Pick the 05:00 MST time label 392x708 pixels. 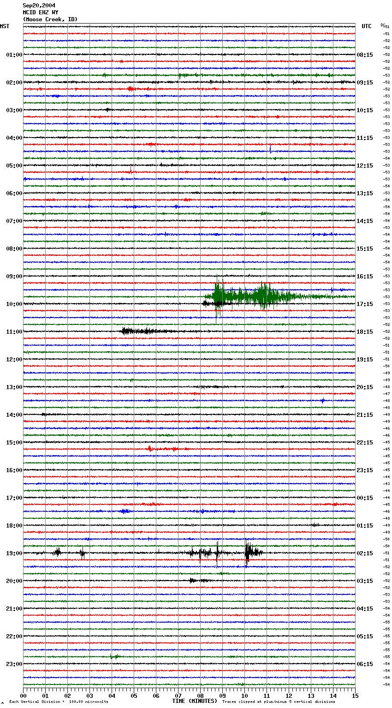pos(14,166)
